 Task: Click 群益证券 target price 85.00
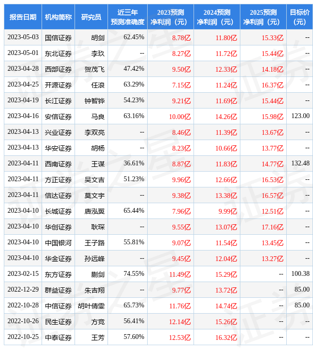tap(302, 290)
